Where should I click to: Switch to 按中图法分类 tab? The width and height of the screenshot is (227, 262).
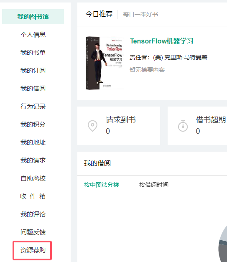tap(102, 185)
